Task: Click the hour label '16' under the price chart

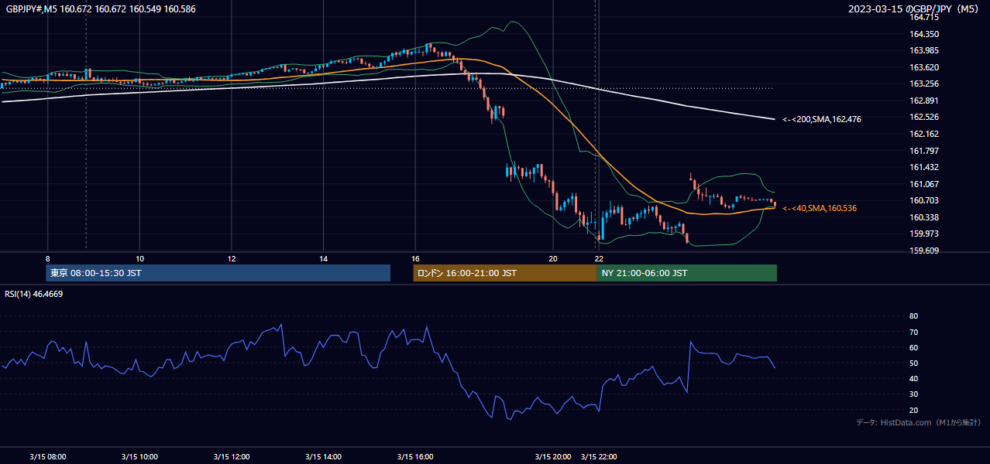Action: (415, 258)
